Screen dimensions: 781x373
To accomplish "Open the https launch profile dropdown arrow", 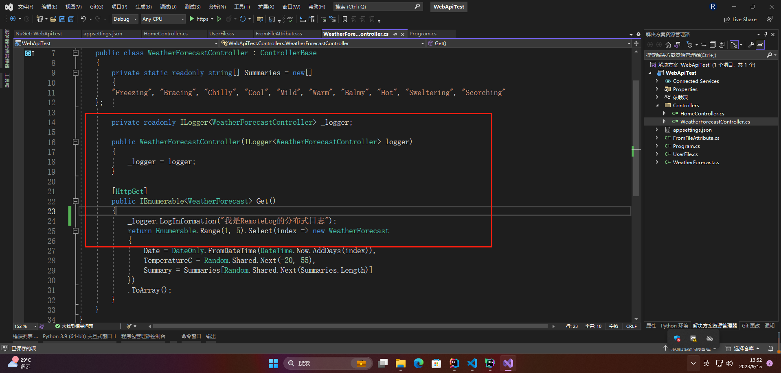I will click(x=212, y=19).
